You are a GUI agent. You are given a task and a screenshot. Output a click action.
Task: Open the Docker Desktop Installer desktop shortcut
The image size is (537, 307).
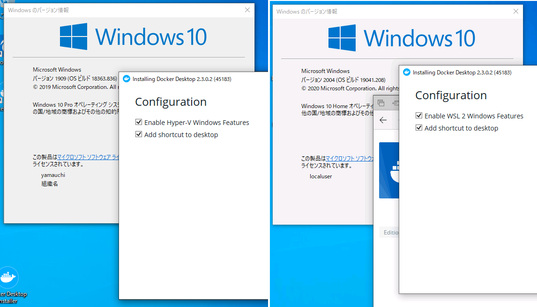(x=9, y=277)
